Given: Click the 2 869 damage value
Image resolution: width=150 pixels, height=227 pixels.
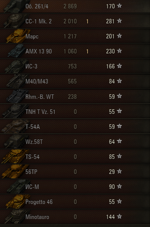Looking at the screenshot, I should pos(70,6).
